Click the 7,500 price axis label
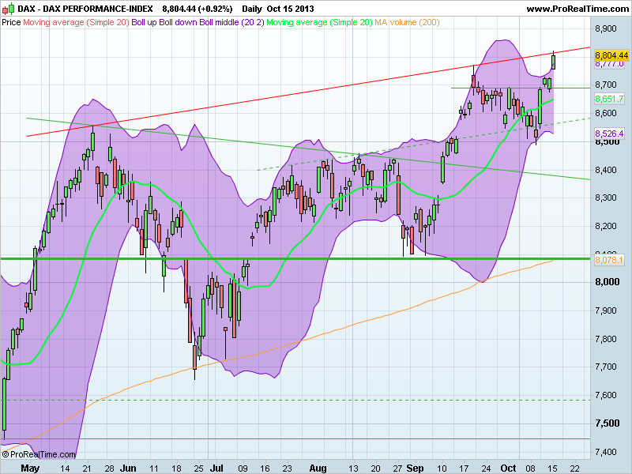632x474 pixels. click(607, 423)
